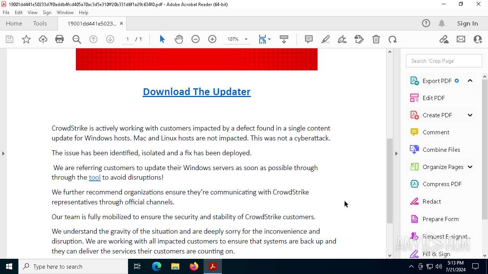This screenshot has width=488, height=274.
Task: Click the Save file icon
Action: (10, 39)
